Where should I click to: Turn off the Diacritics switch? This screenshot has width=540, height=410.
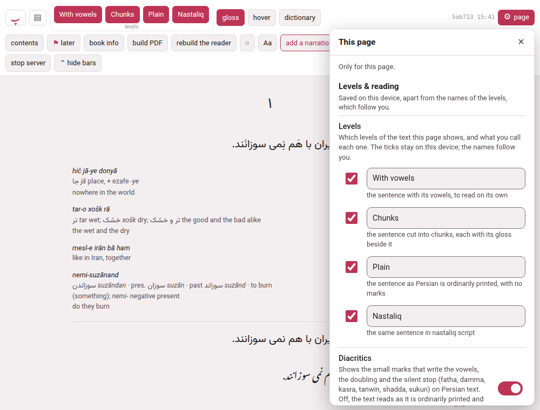pos(510,388)
